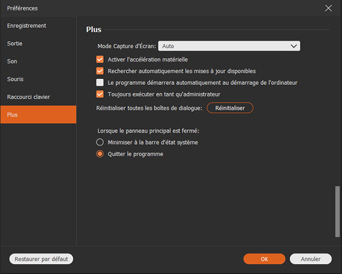Image resolution: width=342 pixels, height=274 pixels.
Task: Cancel changes with the Annuler button
Action: tap(311, 259)
